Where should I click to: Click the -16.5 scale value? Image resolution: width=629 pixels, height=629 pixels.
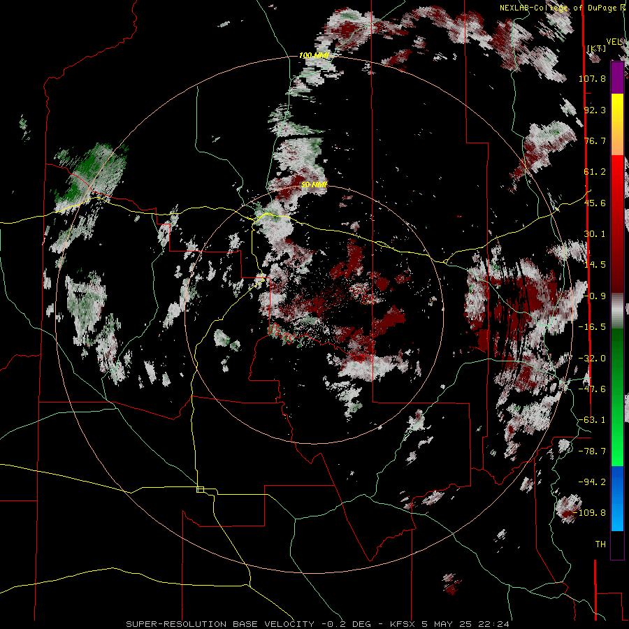[592, 327]
